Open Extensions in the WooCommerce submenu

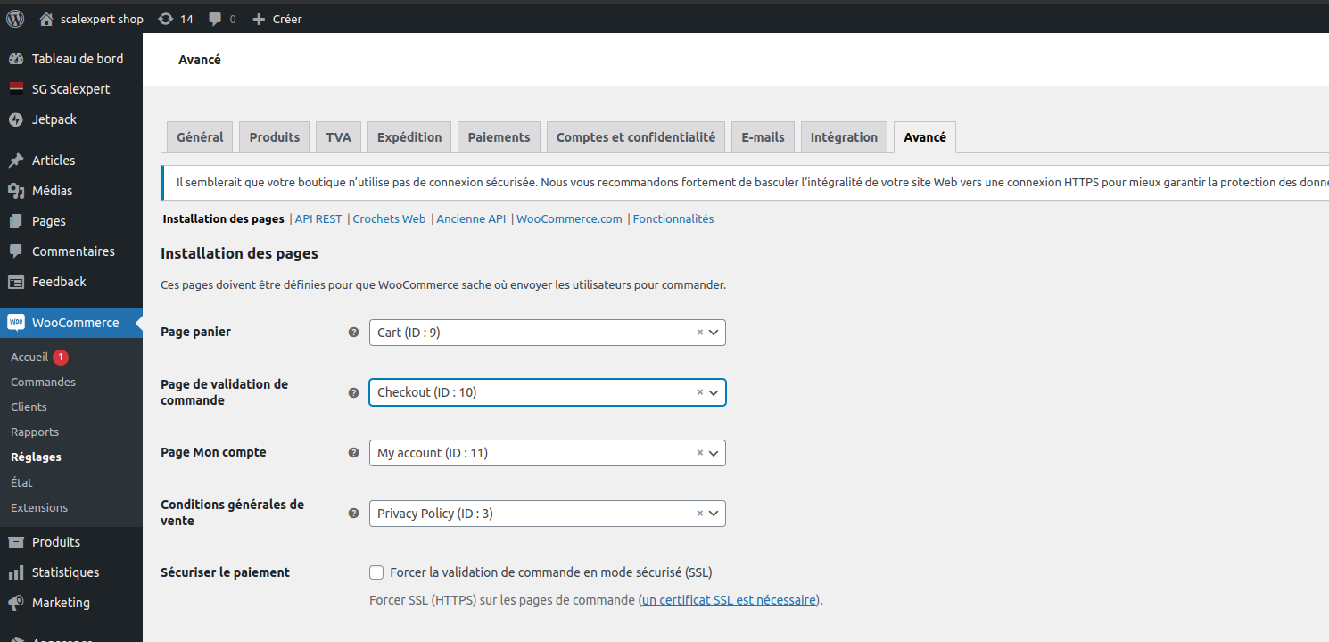tap(39, 507)
